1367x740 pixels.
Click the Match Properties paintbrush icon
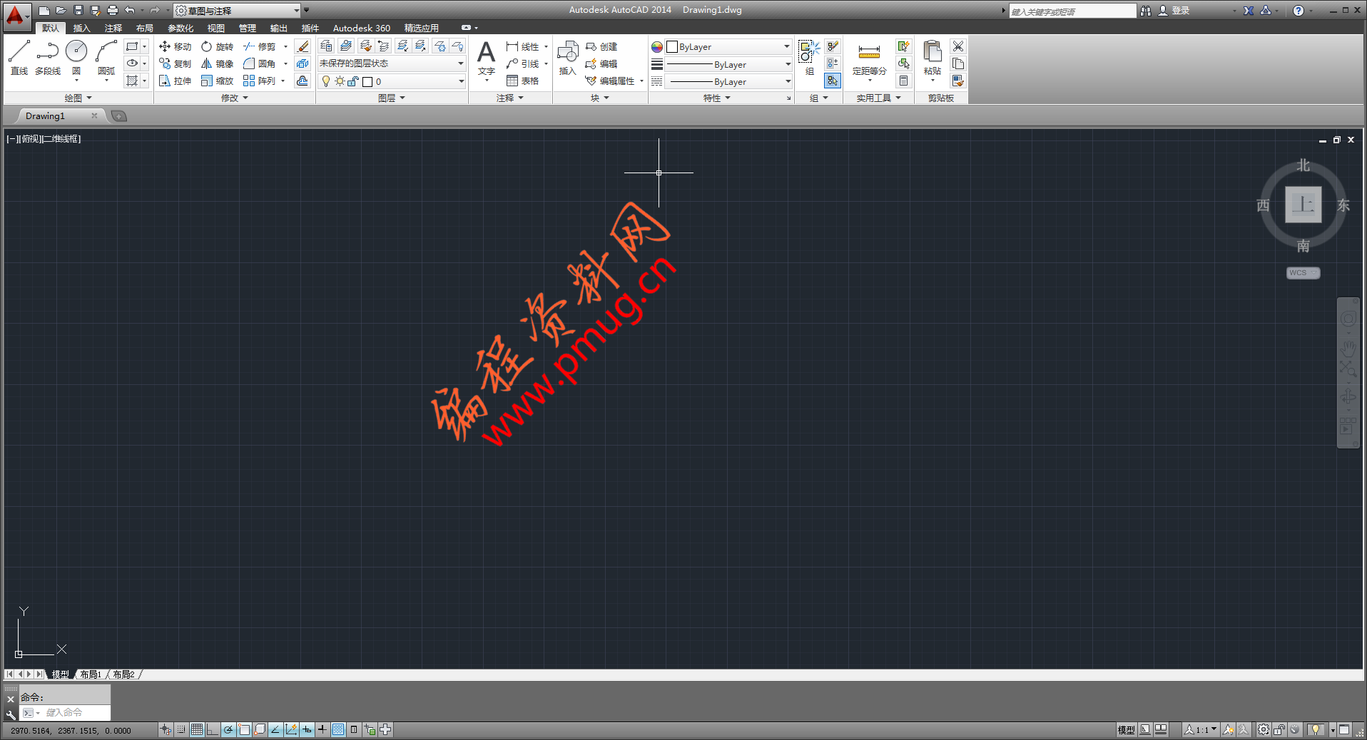click(x=958, y=81)
